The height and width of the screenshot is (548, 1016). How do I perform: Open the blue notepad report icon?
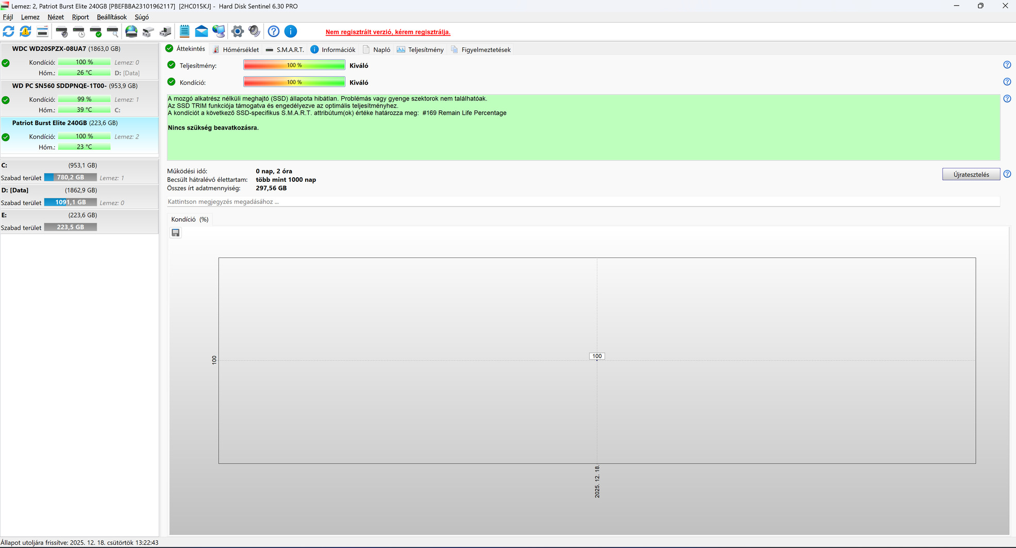(185, 31)
